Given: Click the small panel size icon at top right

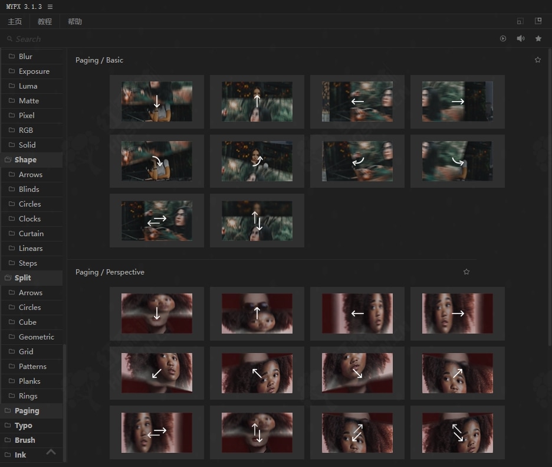Looking at the screenshot, I should (520, 21).
